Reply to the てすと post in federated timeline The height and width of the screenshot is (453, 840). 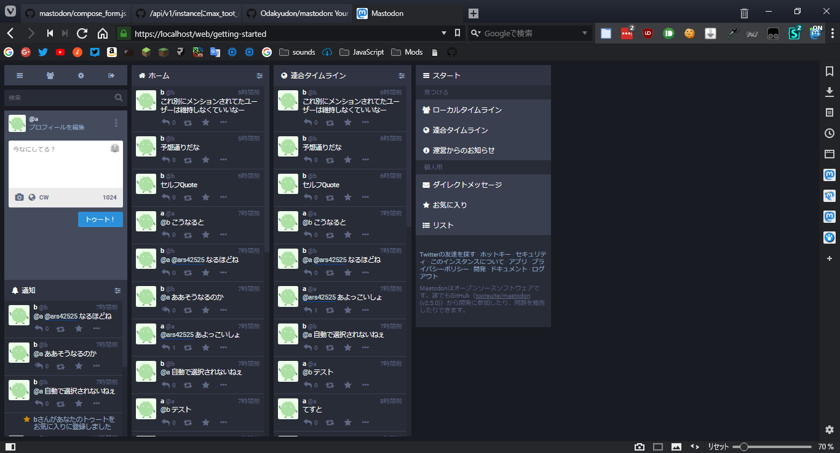click(x=308, y=422)
